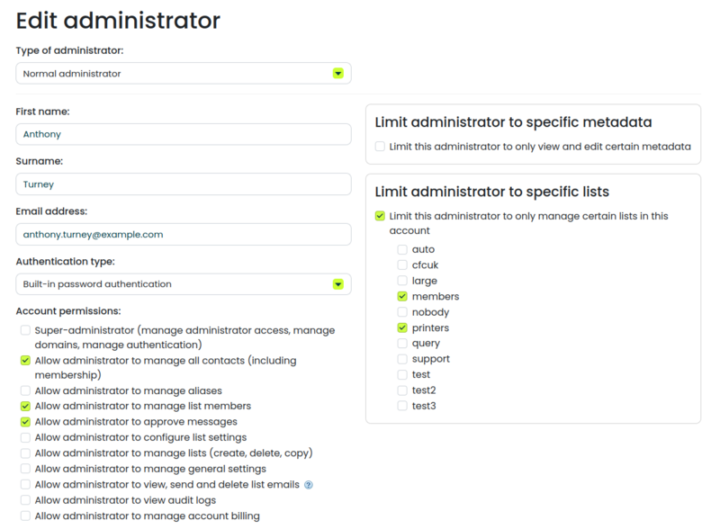The height and width of the screenshot is (529, 720).
Task: Uncheck the printers list checkbox
Action: [x=401, y=327]
